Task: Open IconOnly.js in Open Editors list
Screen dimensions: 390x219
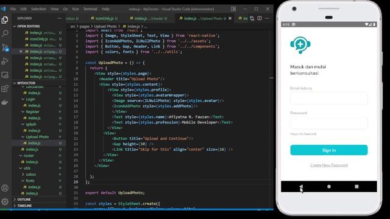Action: pyautogui.click(x=39, y=39)
